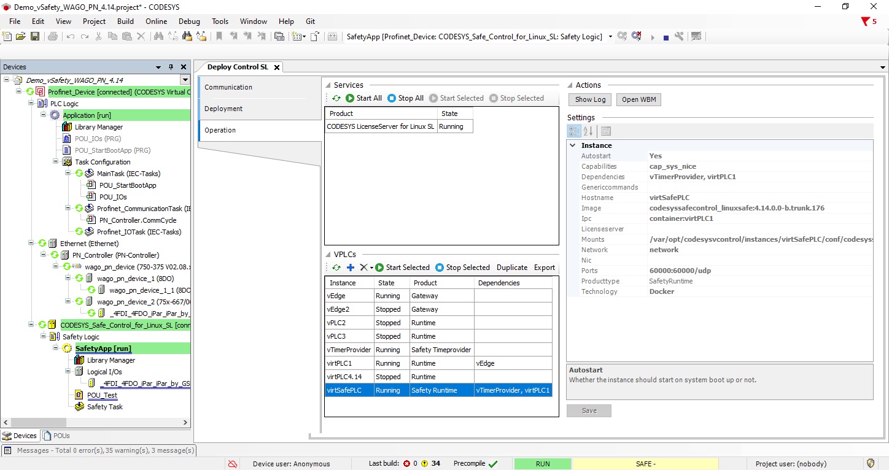Click the Save project toolbar icon
Image resolution: width=889 pixels, height=470 pixels.
point(35,37)
